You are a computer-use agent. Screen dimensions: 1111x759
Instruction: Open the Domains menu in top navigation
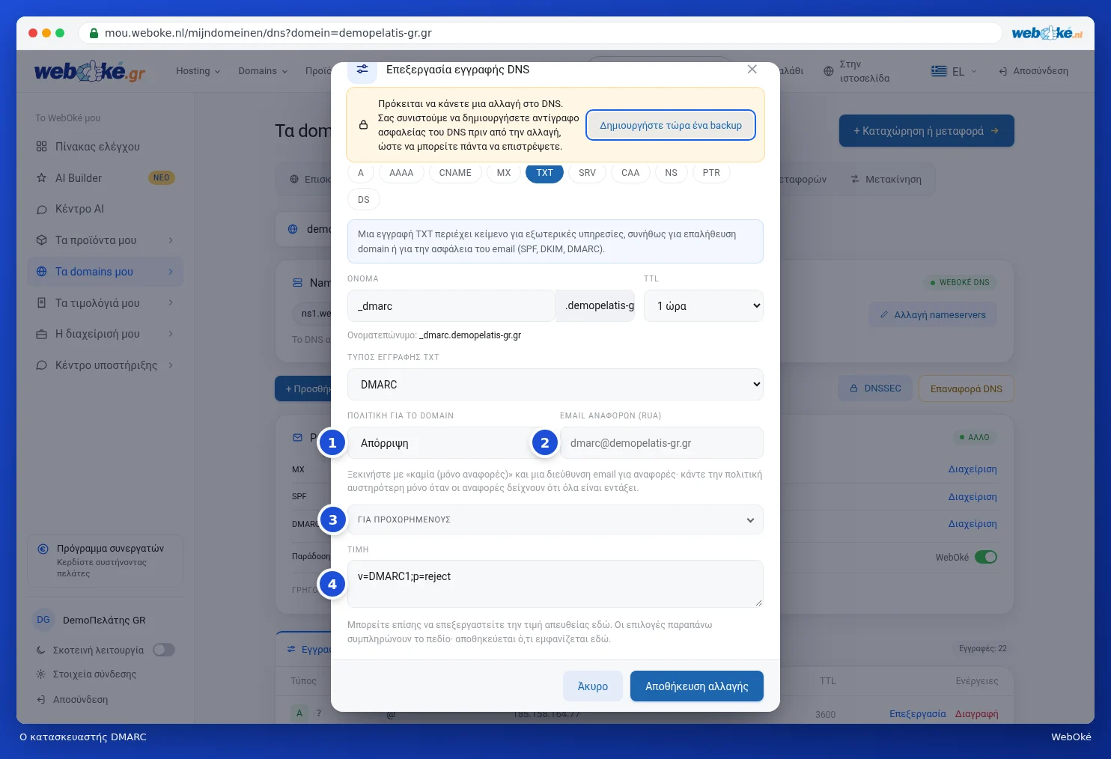pyautogui.click(x=263, y=71)
